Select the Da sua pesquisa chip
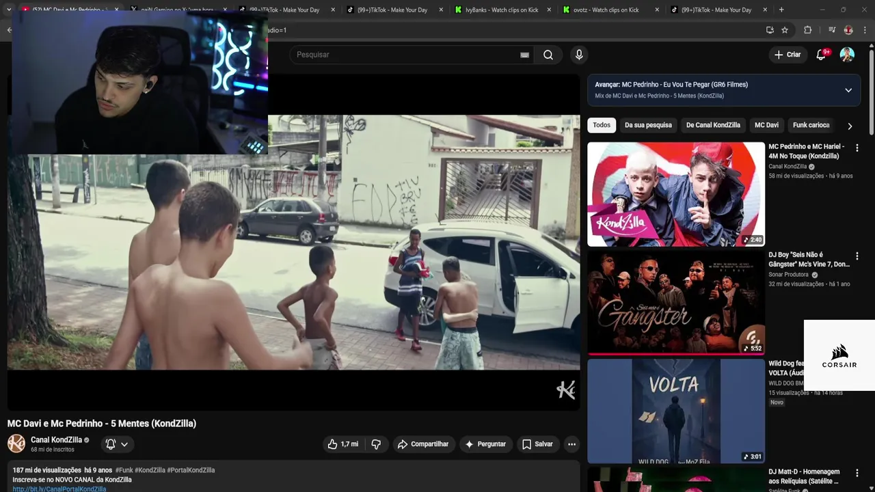The height and width of the screenshot is (492, 875). [x=648, y=125]
